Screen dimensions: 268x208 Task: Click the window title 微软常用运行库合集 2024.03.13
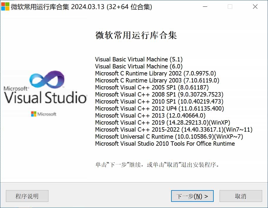click(x=81, y=7)
